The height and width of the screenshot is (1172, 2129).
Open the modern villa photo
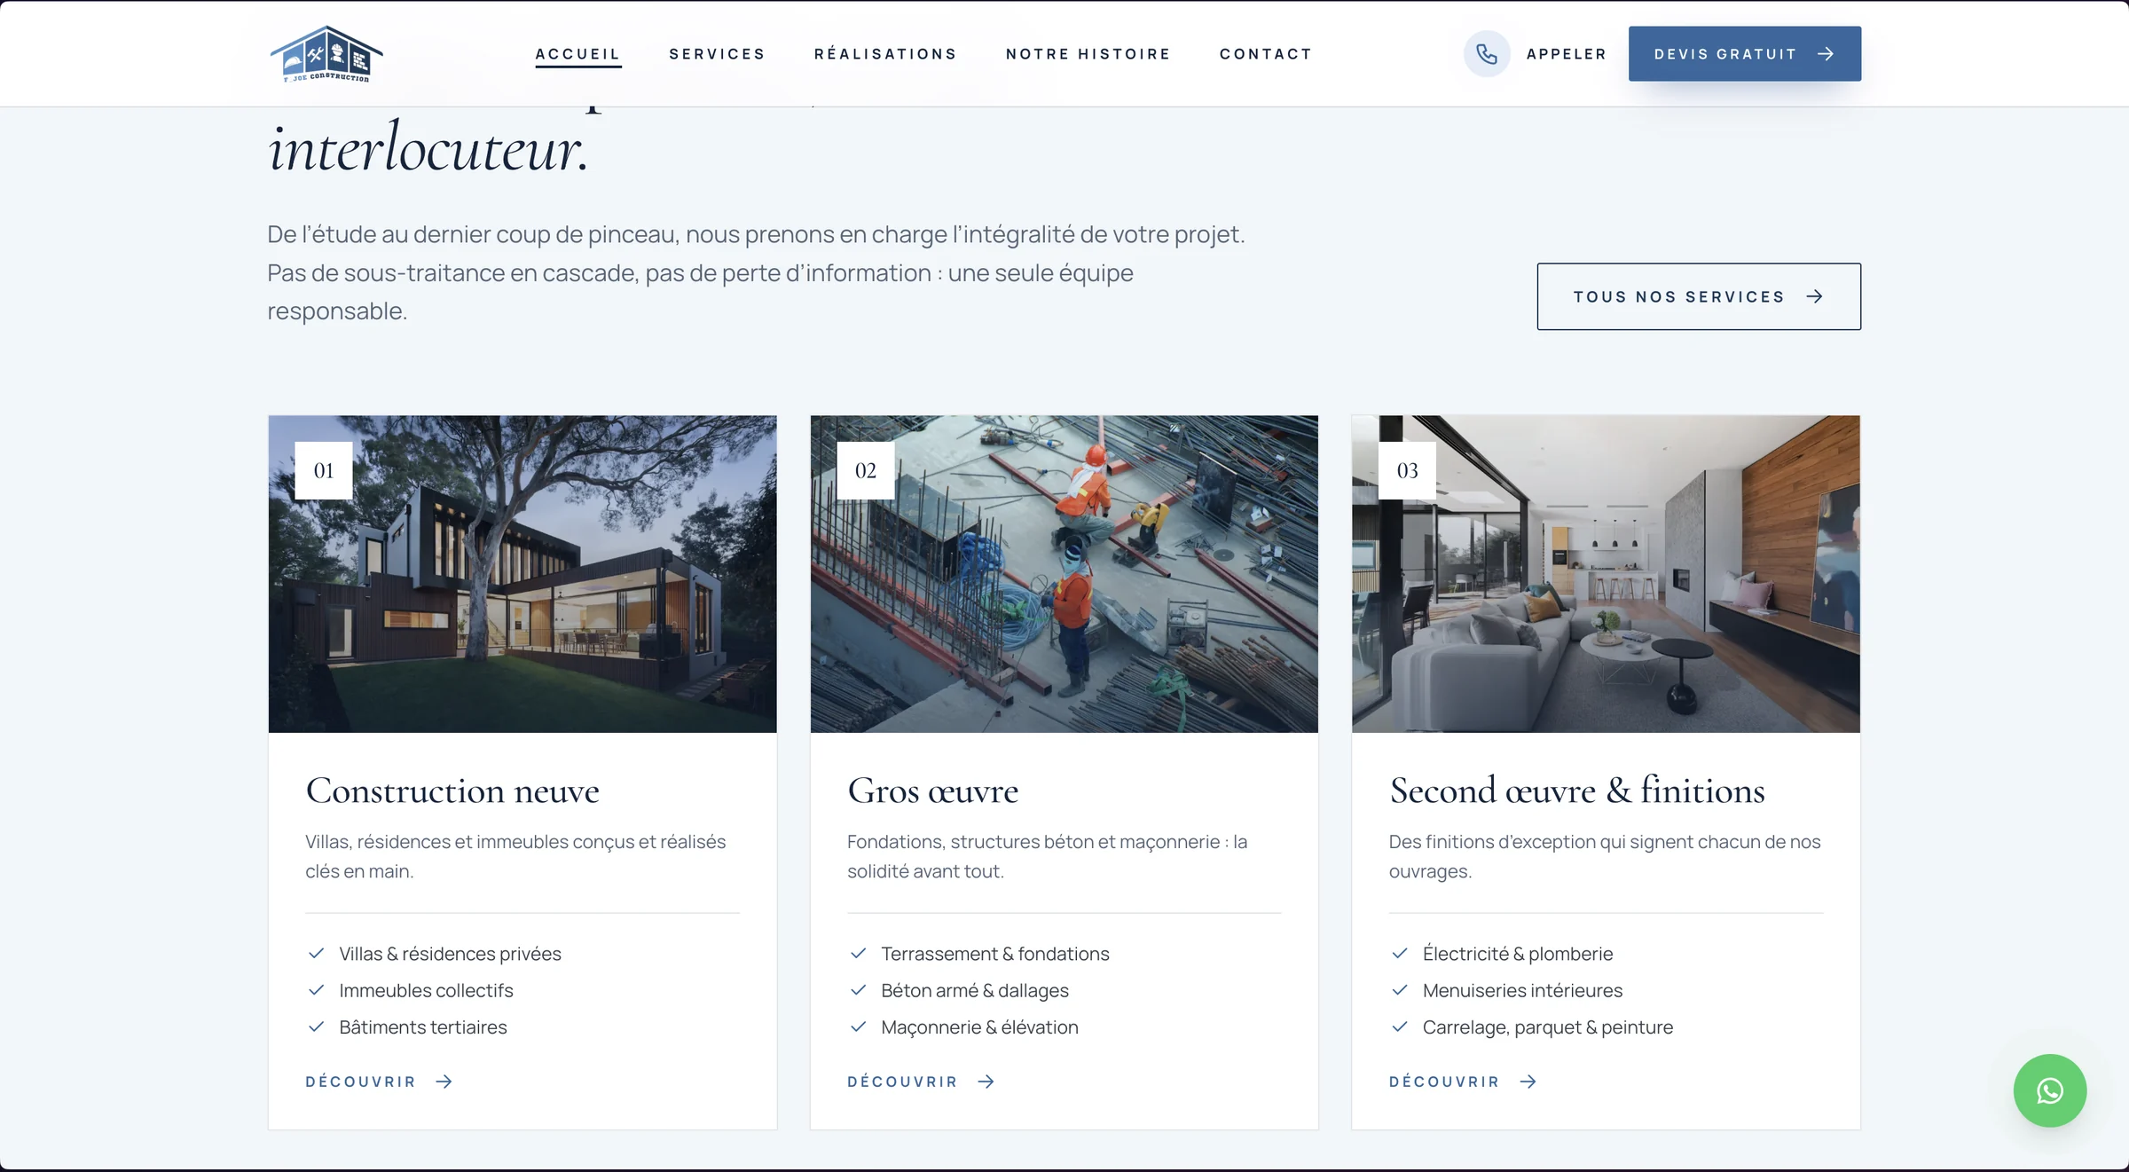522,574
